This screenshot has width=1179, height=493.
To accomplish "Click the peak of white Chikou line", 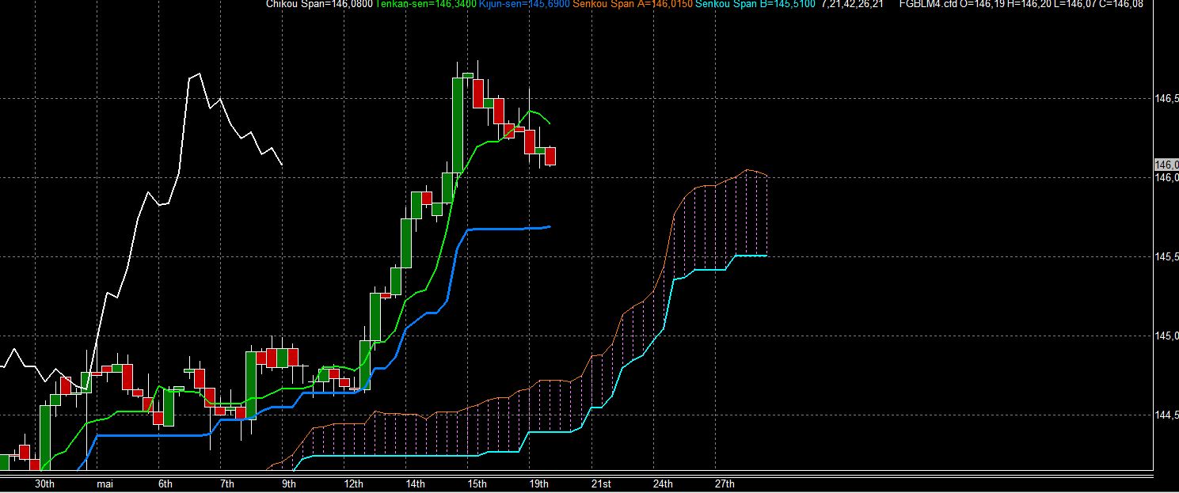I will (x=199, y=74).
